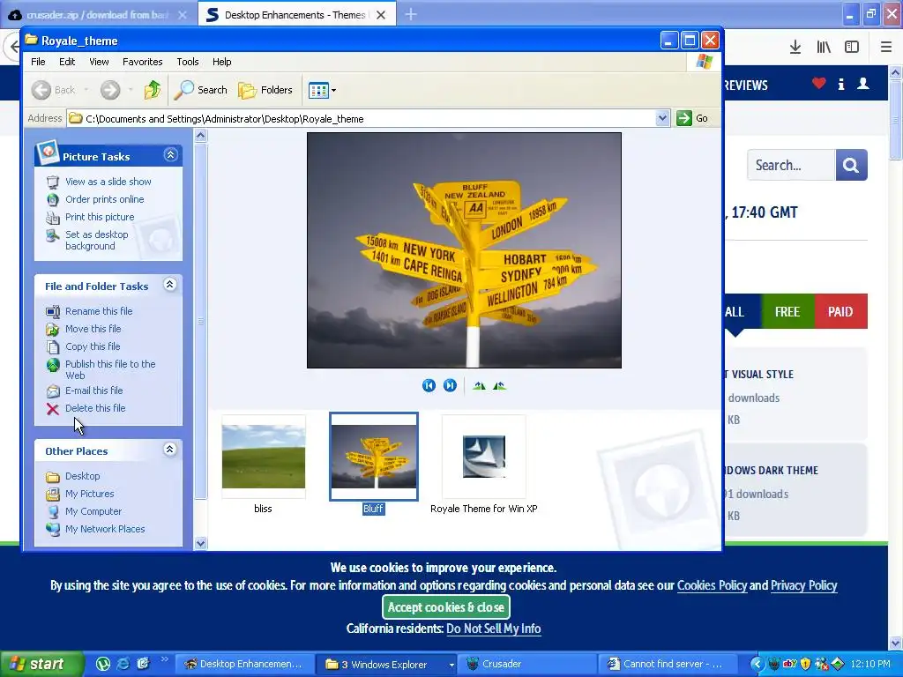Open the View menu
Screen dimensions: 903x677
click(x=99, y=62)
